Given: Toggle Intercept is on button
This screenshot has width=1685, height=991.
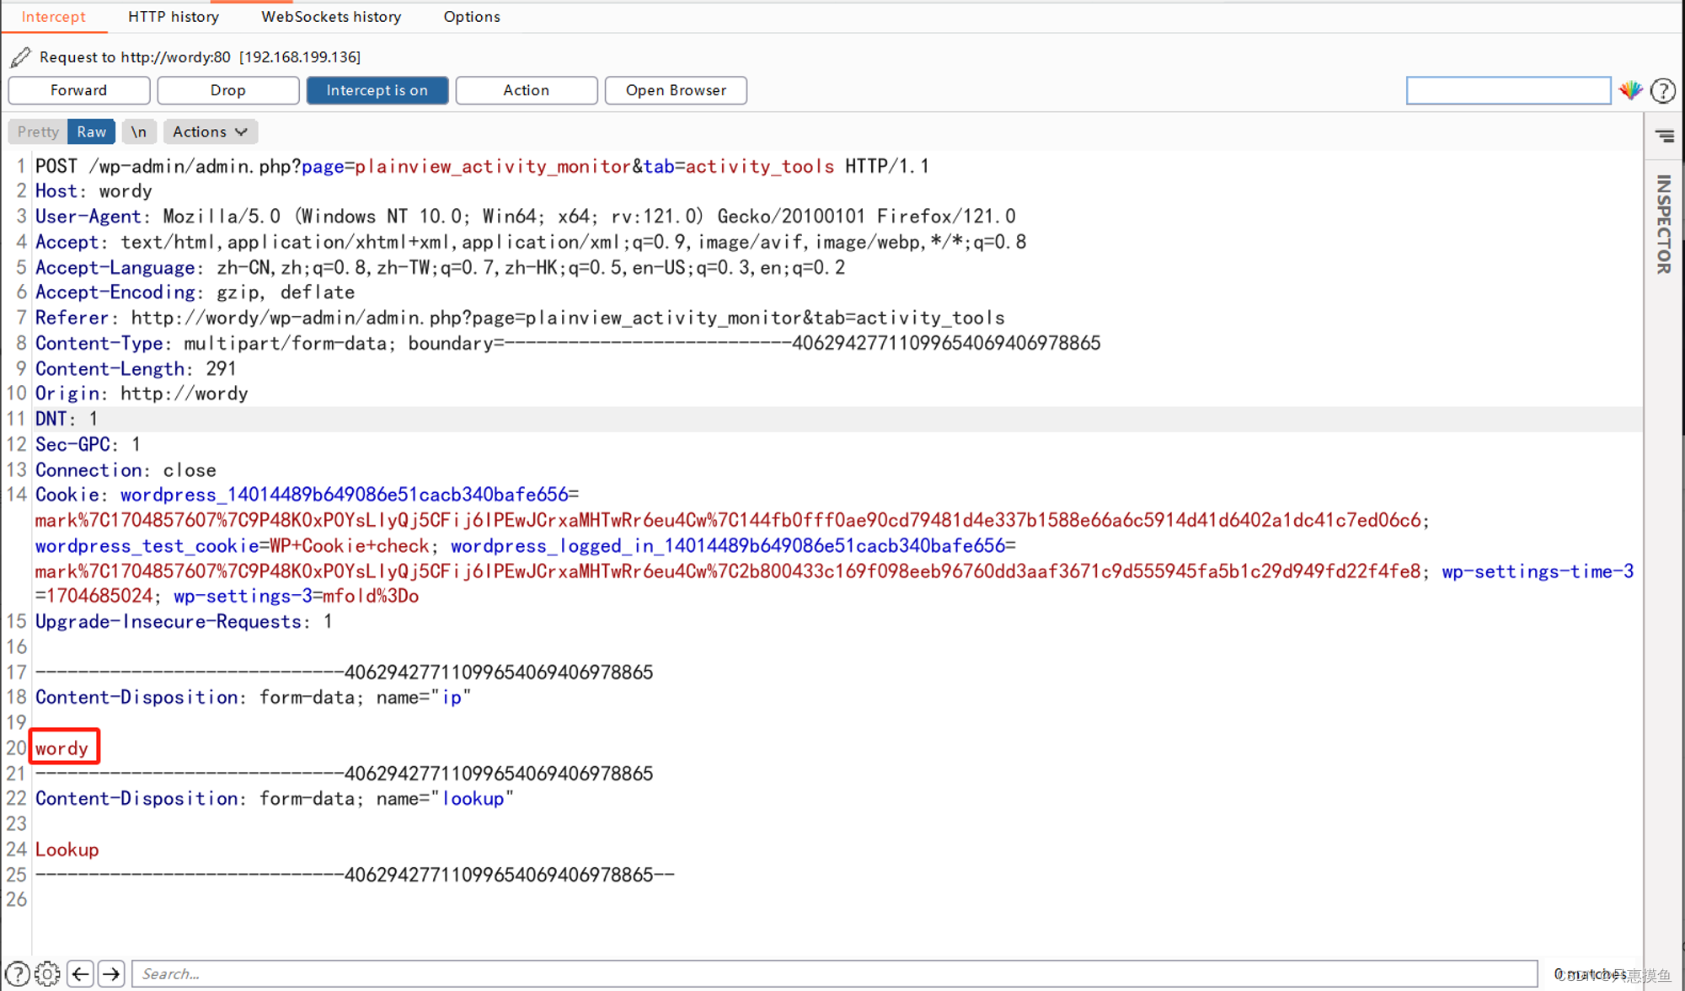Looking at the screenshot, I should (378, 89).
